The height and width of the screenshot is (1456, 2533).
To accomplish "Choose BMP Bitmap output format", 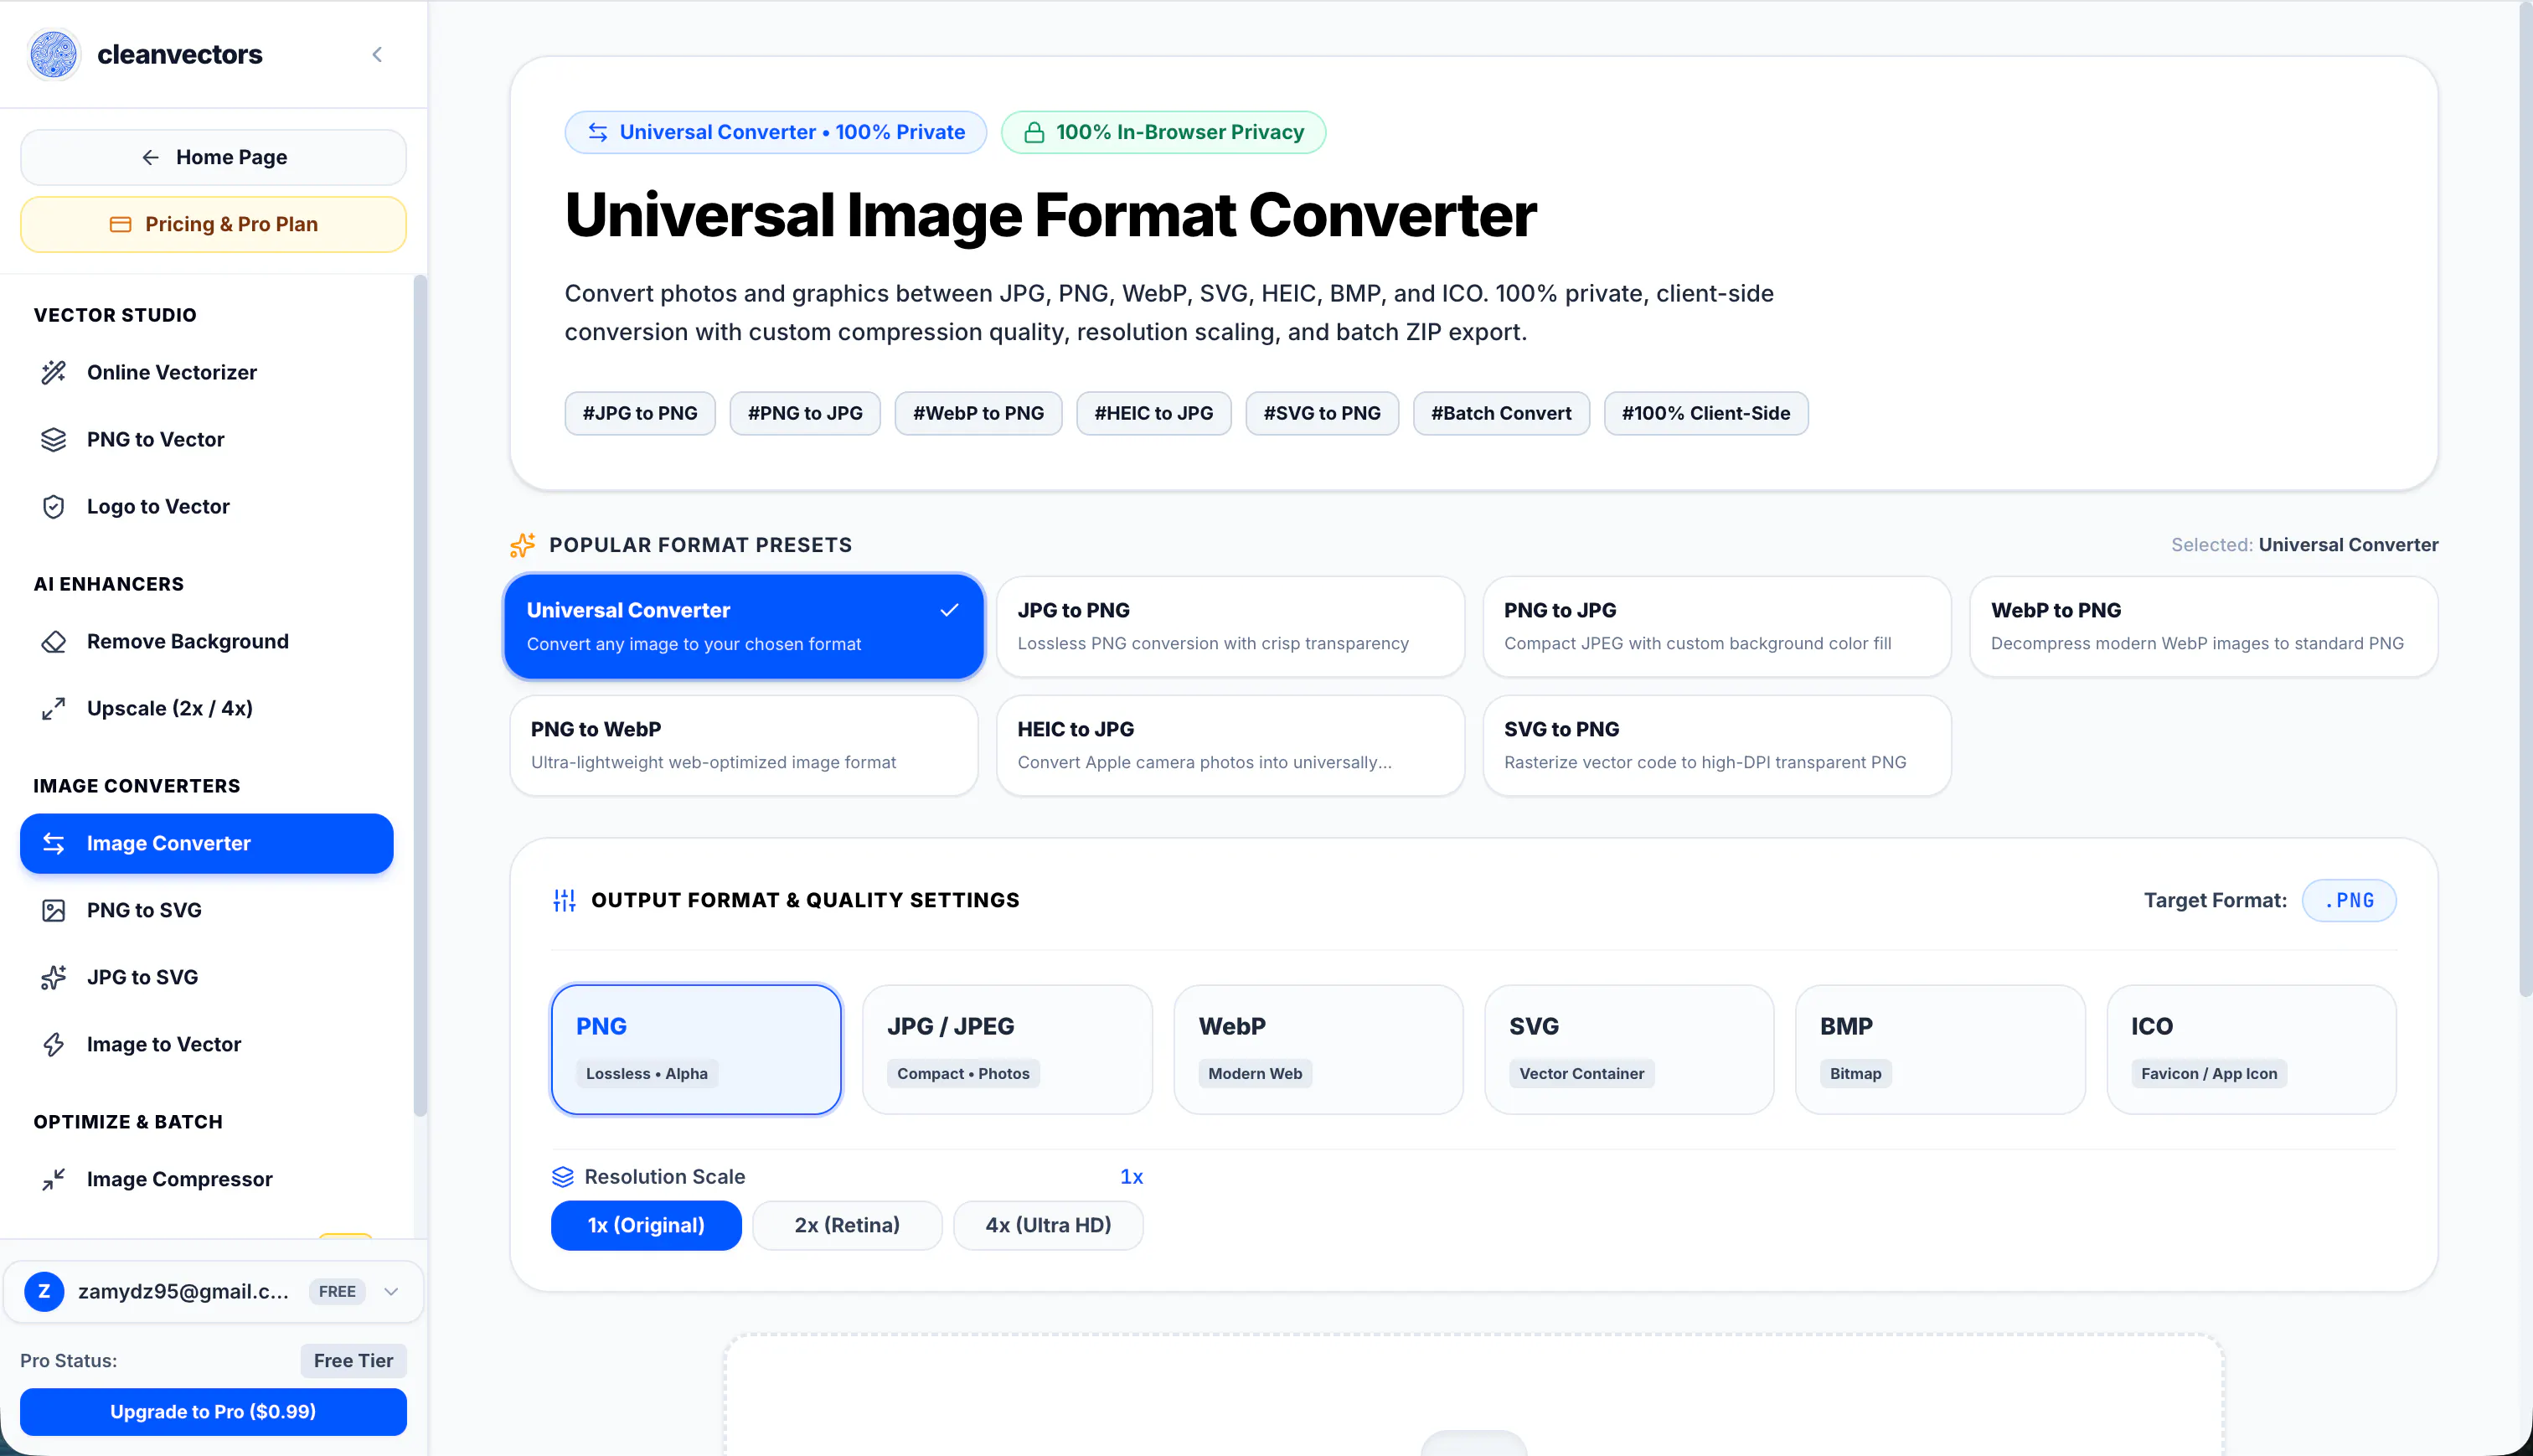I will (x=1939, y=1049).
